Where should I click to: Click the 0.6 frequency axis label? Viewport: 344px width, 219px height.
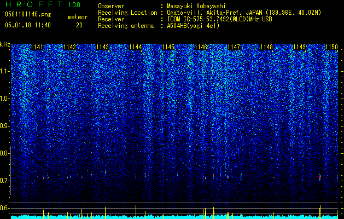[4, 208]
